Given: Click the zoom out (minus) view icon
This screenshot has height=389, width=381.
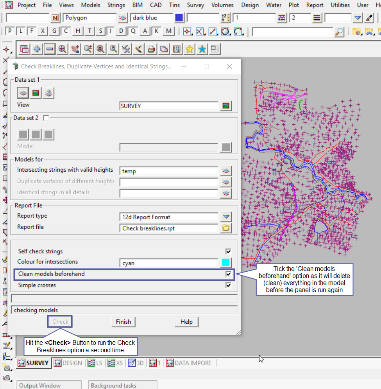Looking at the screenshot, I should click(x=49, y=49).
